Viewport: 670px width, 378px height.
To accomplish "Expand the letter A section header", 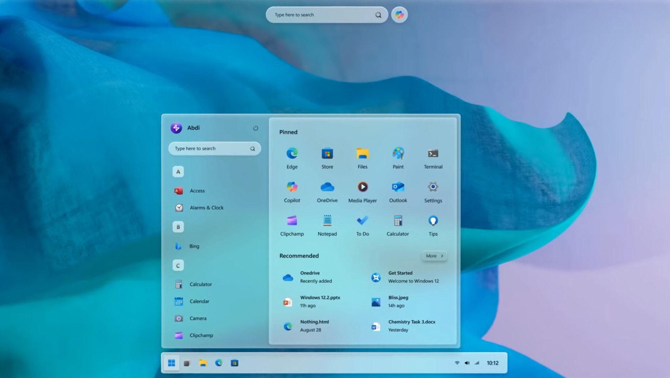I will click(178, 171).
